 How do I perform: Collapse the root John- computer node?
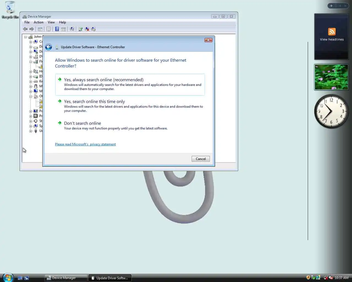point(25,37)
